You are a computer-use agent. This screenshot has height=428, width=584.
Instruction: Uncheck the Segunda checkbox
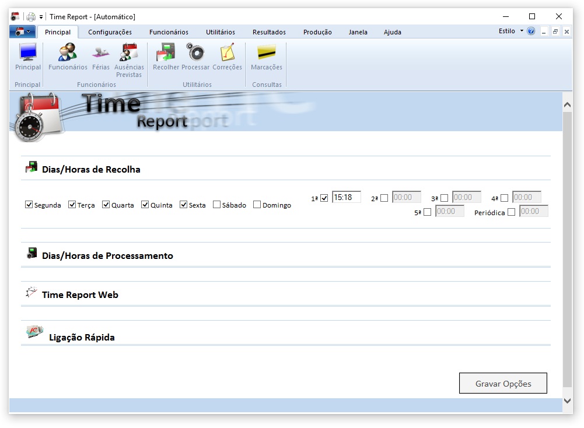(x=29, y=205)
